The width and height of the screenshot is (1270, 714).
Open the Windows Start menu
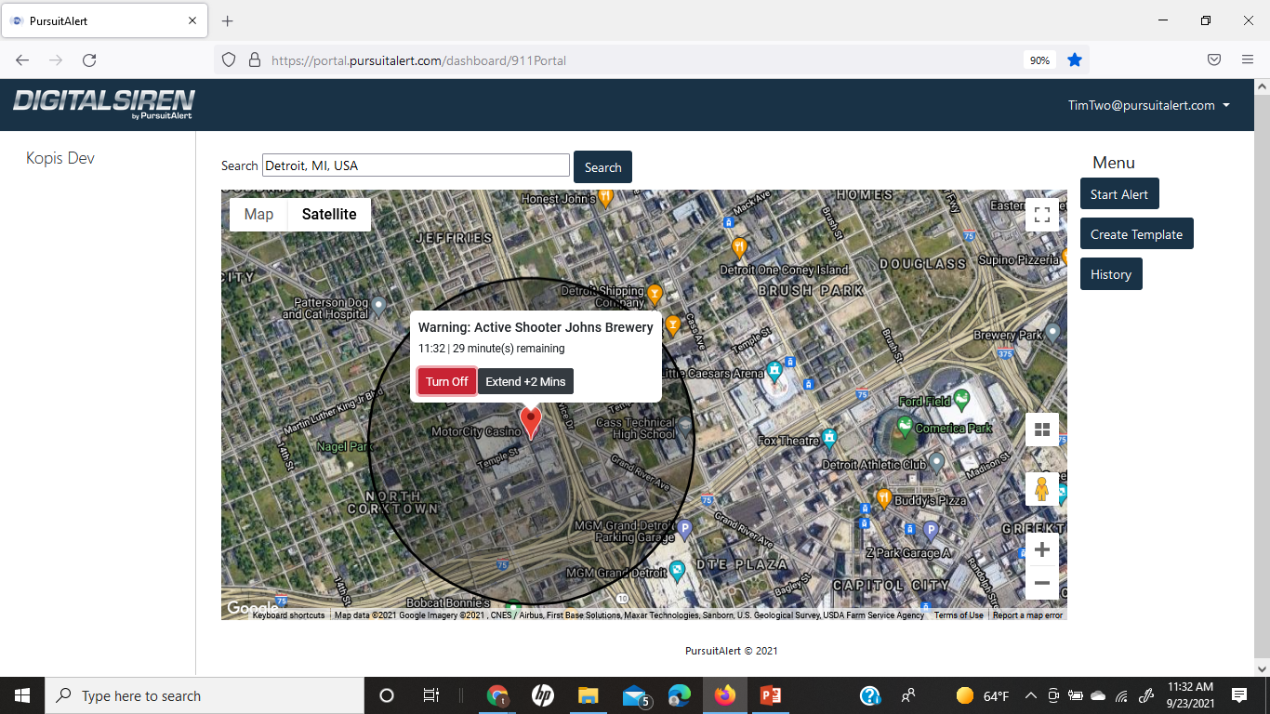point(22,695)
